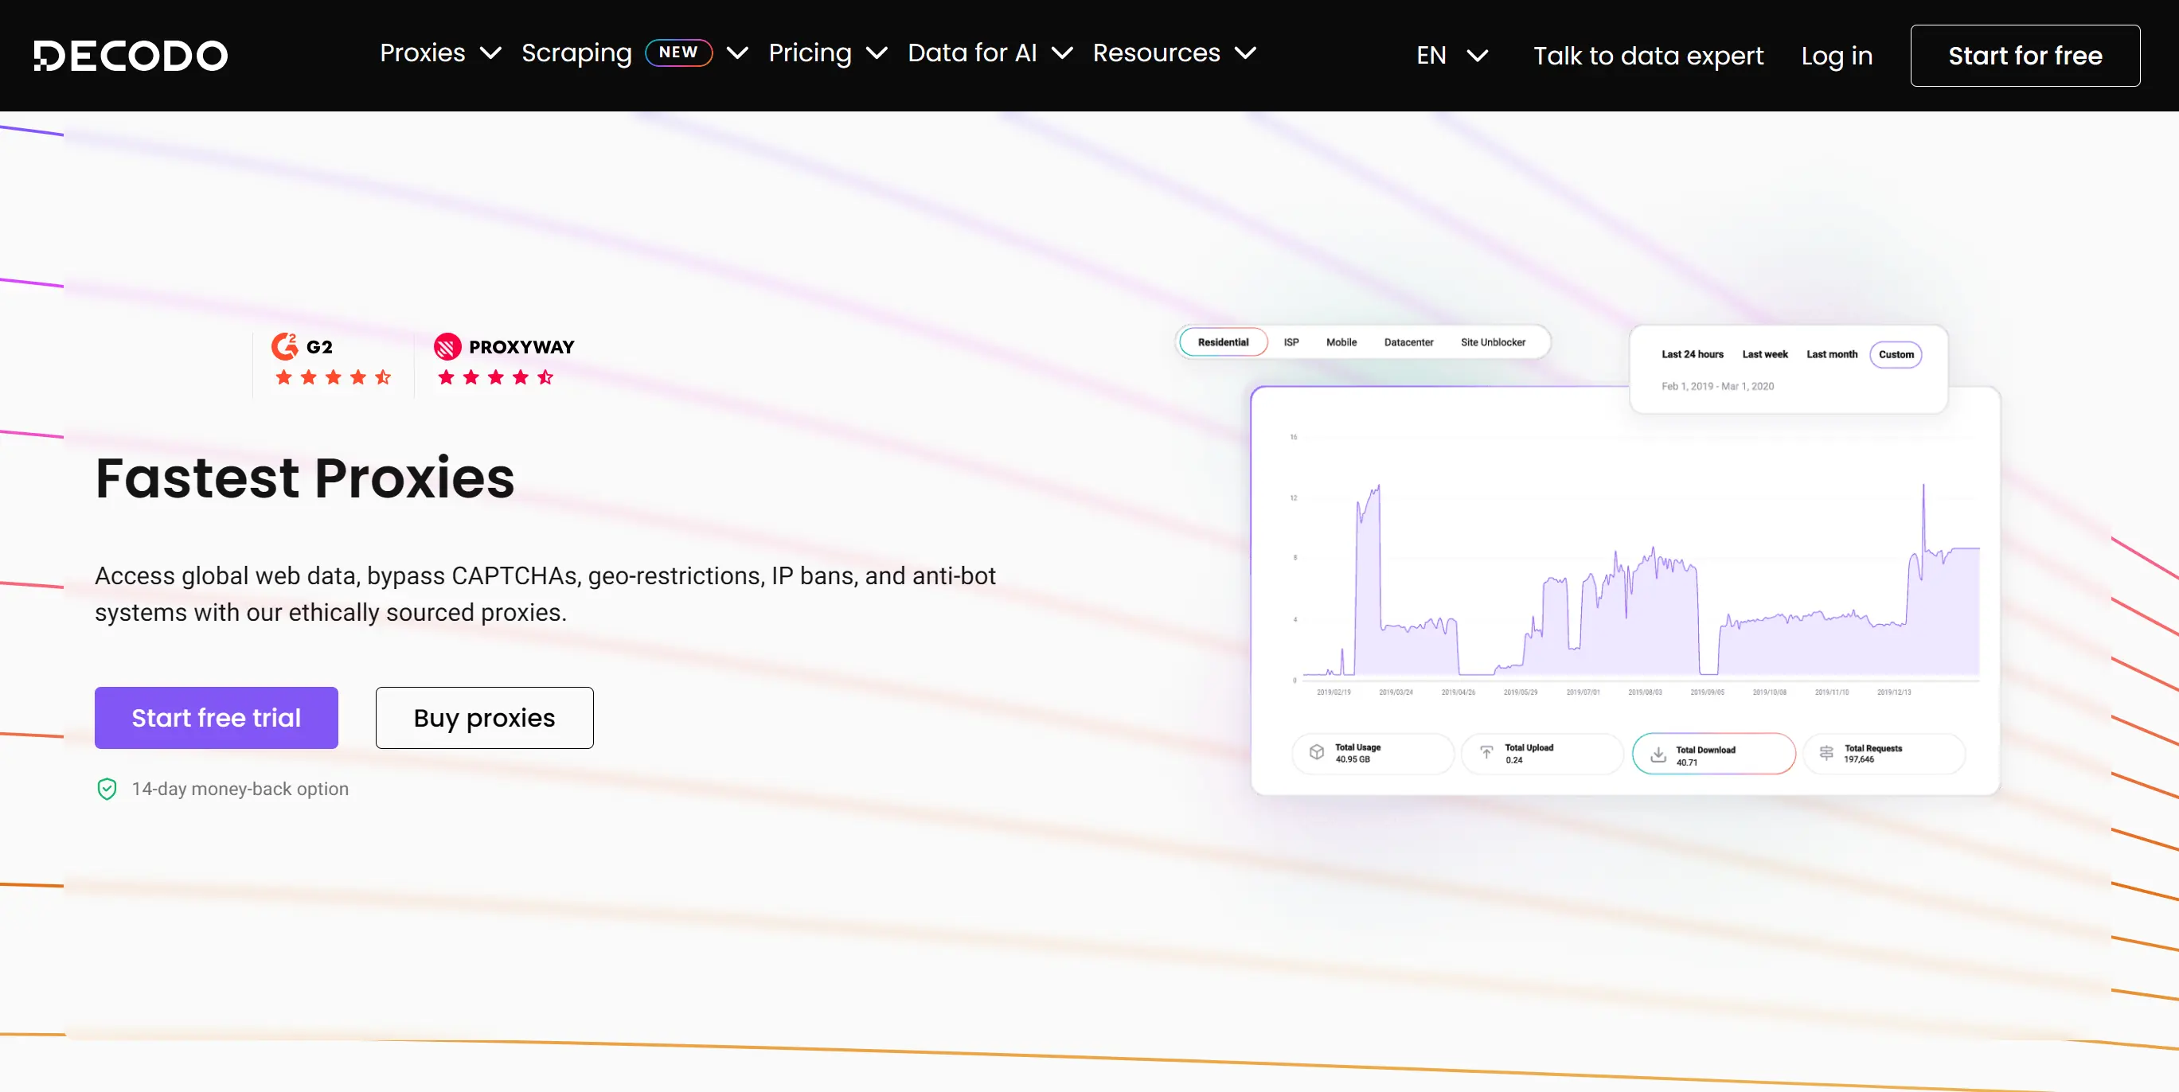Click the Start free trial button
Screen dimensions: 2179x1092
pos(217,718)
